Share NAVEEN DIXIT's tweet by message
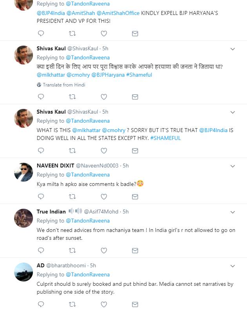Image resolution: width=247 pixels, height=309 pixels. 135,196
